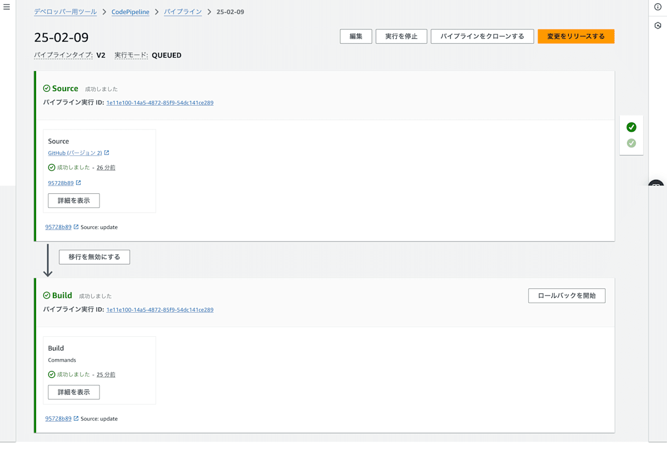This screenshot has height=455, width=667.
Task: Click the 25-02-09 page heading
Action: tap(61, 37)
